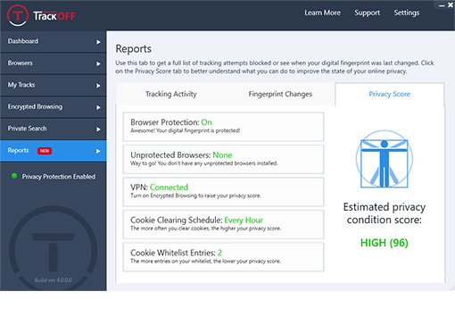Click the Reports page heading
Viewport: 455px width, 325px height.
pyautogui.click(x=134, y=48)
